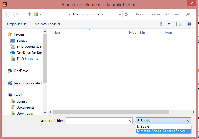Click the navigation pane vertical scrollbar thumb
The height and width of the screenshot is (139, 199).
pos(45,58)
